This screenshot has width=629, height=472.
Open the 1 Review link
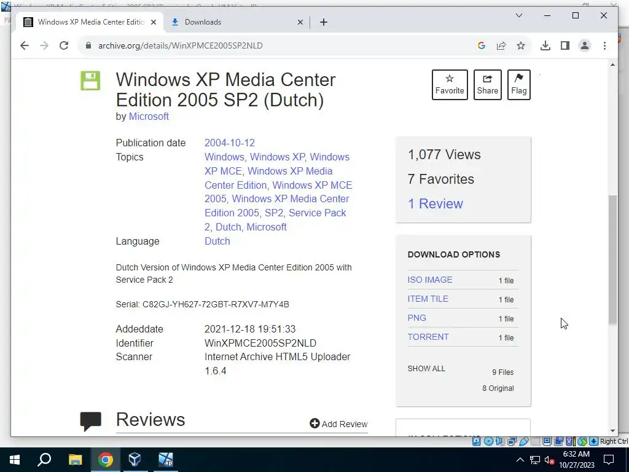click(436, 203)
